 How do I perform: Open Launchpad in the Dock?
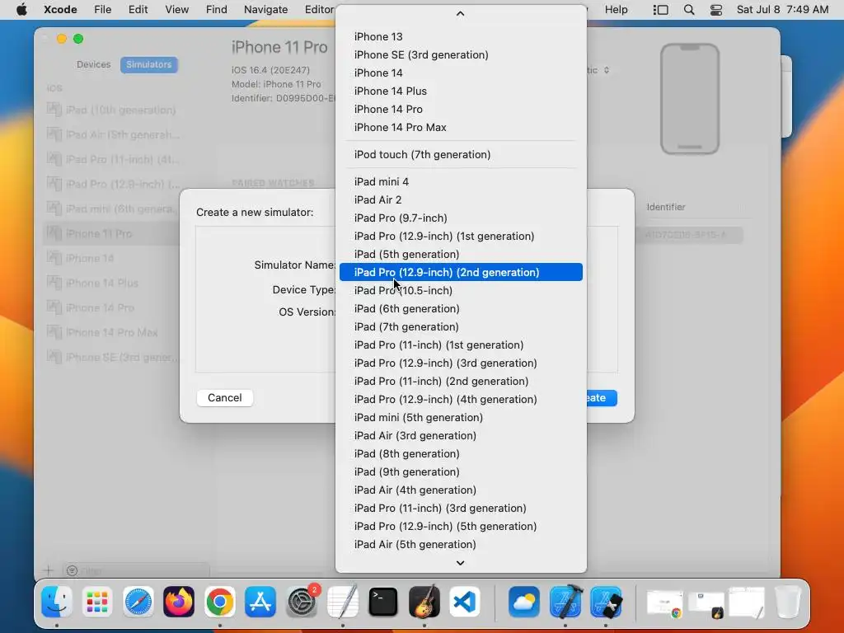coord(97,602)
